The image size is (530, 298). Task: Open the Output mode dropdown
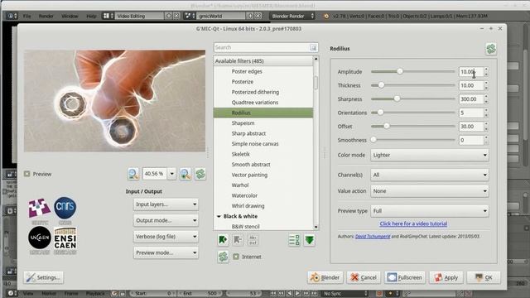pyautogui.click(x=166, y=220)
